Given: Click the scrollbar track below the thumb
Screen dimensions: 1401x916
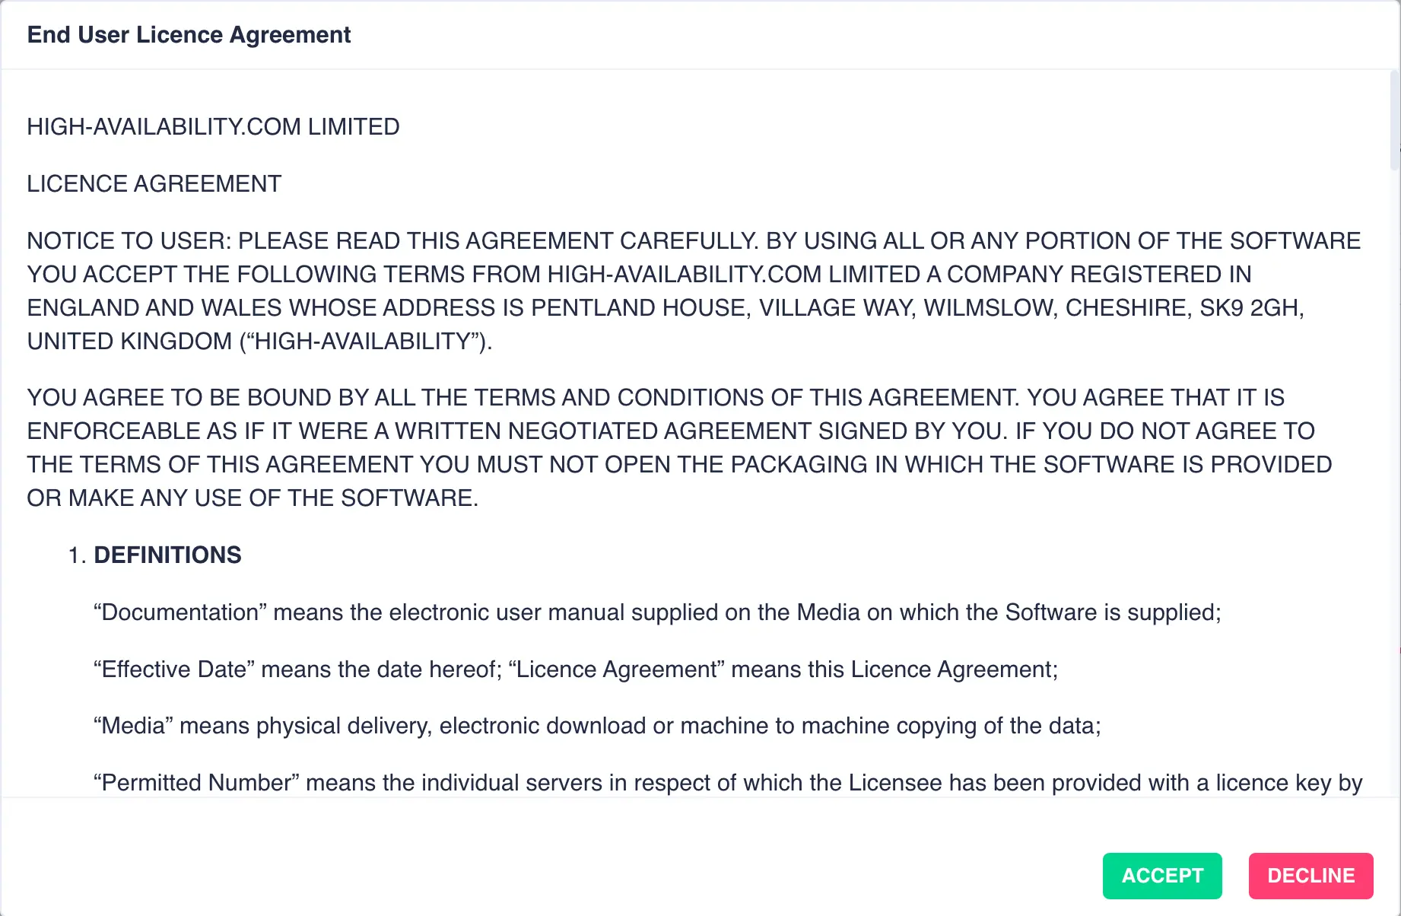Looking at the screenshot, I should [x=1394, y=456].
